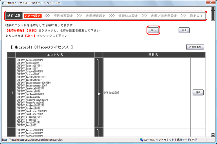This screenshot has width=217, height=144.
Task: Click row number 1 cell
Action: (11, 93)
